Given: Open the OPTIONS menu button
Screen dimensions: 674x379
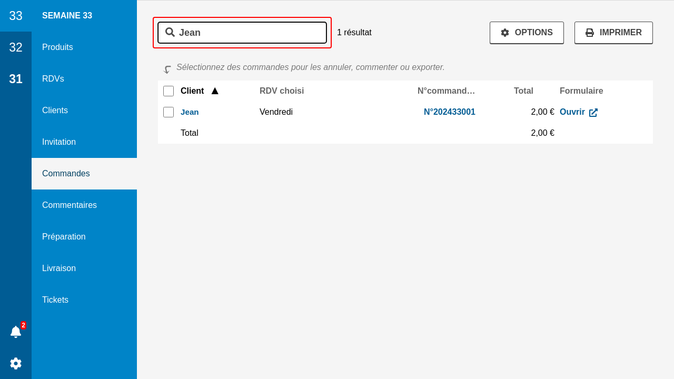Looking at the screenshot, I should pyautogui.click(x=527, y=33).
